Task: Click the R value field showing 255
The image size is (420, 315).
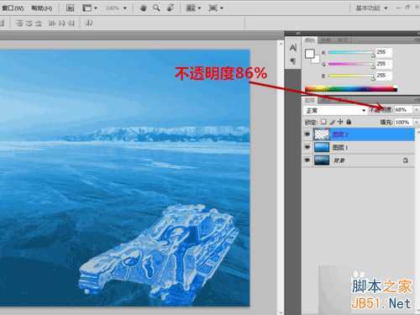Action: point(384,52)
